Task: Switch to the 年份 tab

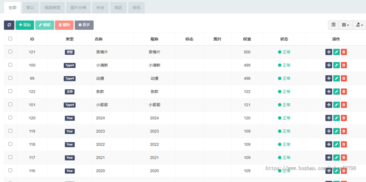Action: click(100, 8)
